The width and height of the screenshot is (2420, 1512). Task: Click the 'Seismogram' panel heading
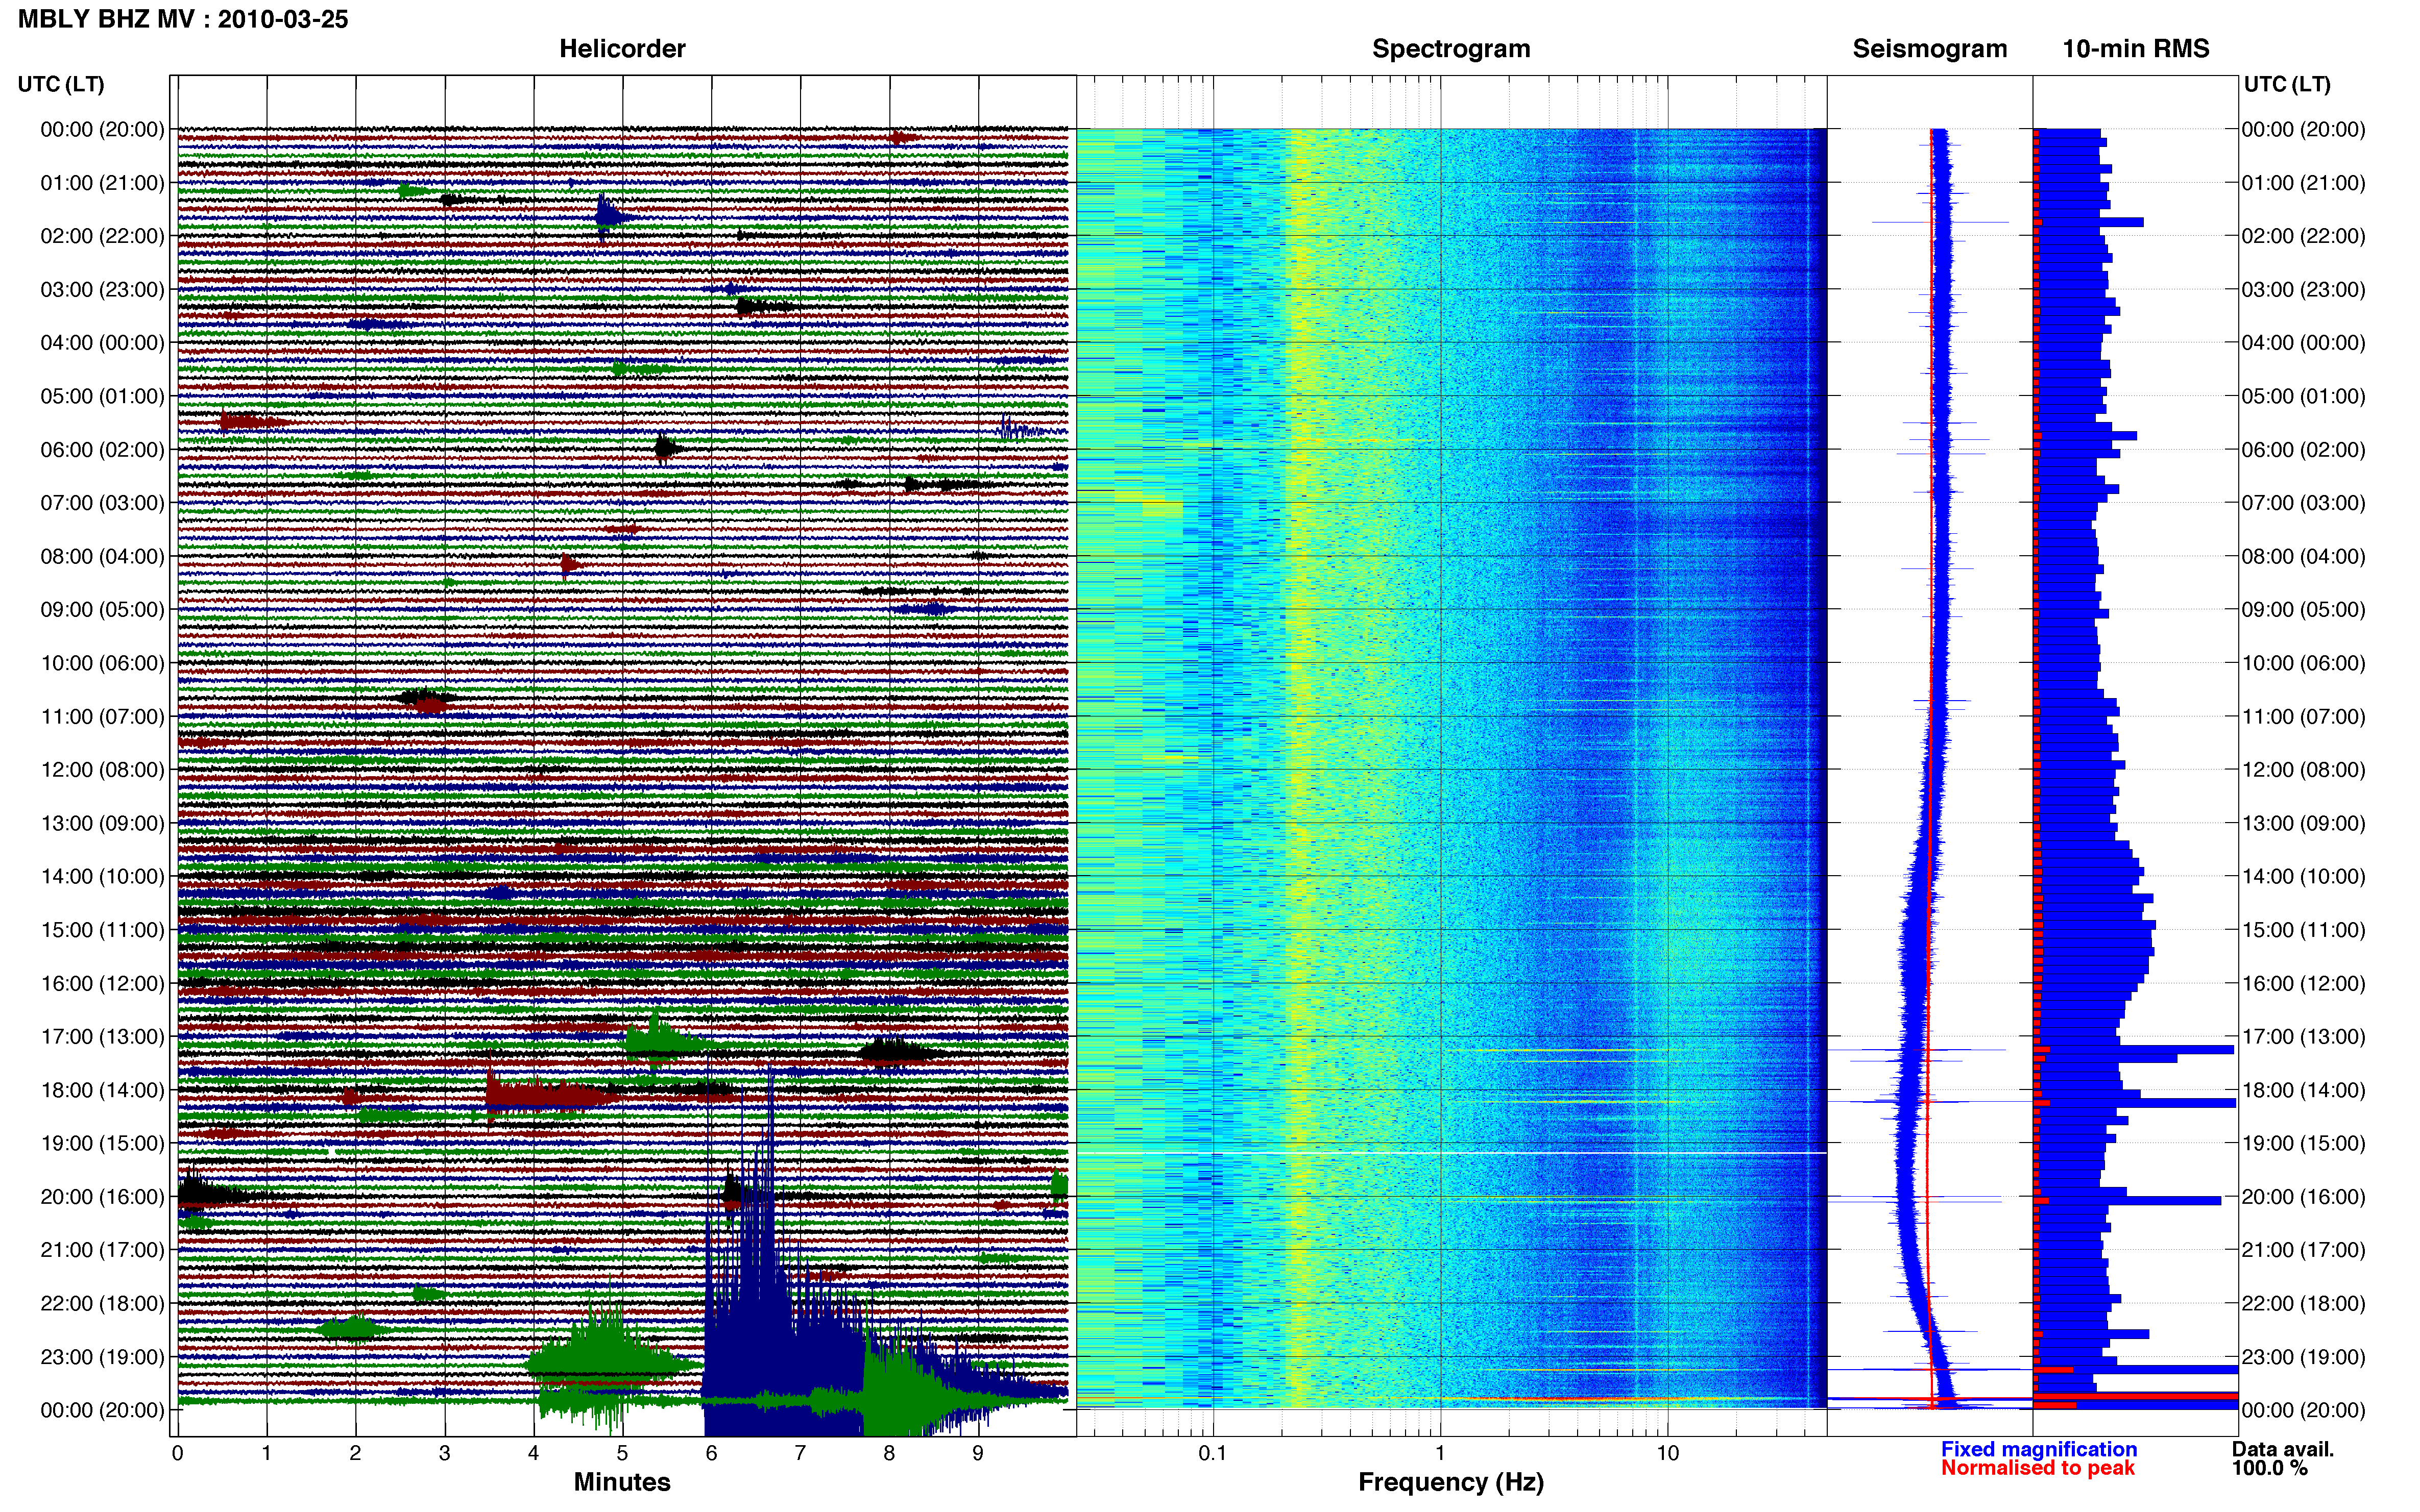coord(1930,48)
